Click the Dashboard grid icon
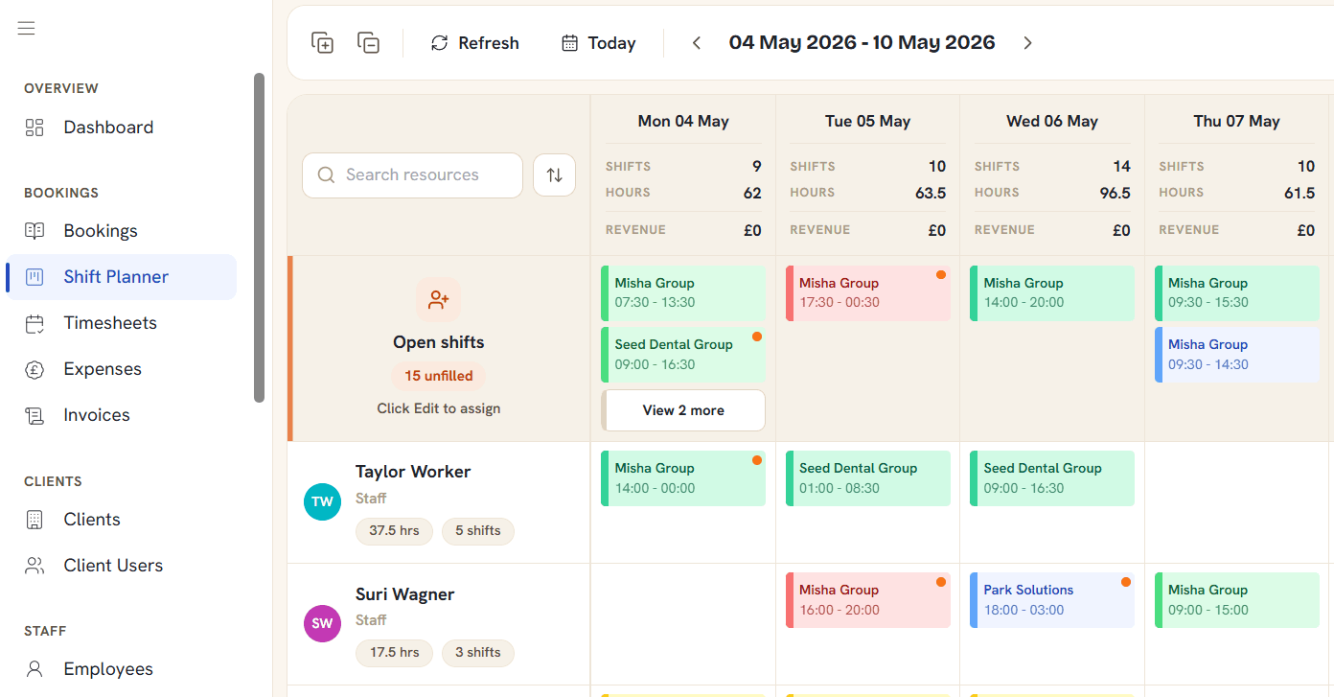This screenshot has height=697, width=1334. [34, 128]
